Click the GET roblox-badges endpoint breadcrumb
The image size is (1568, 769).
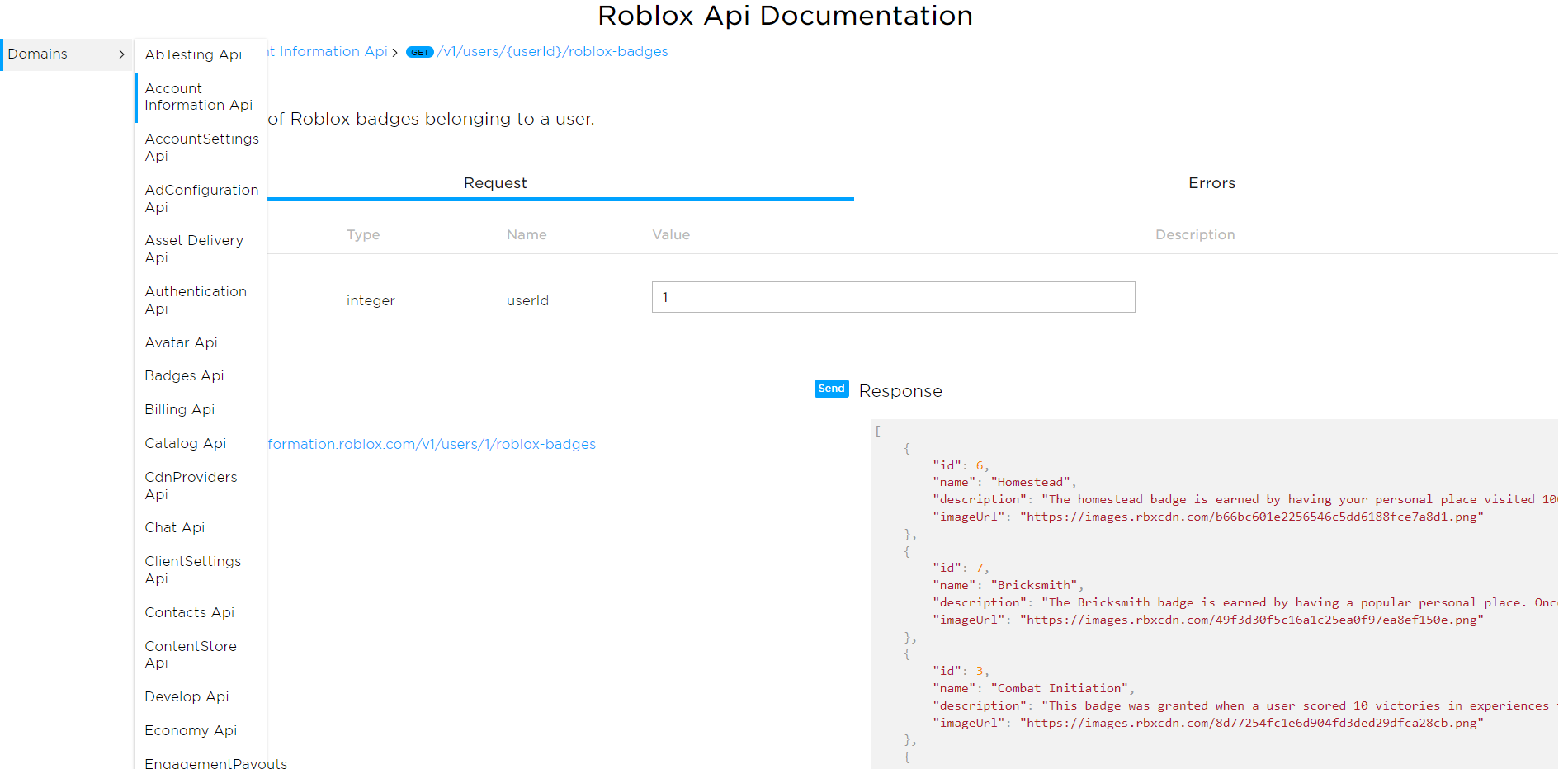[x=551, y=51]
